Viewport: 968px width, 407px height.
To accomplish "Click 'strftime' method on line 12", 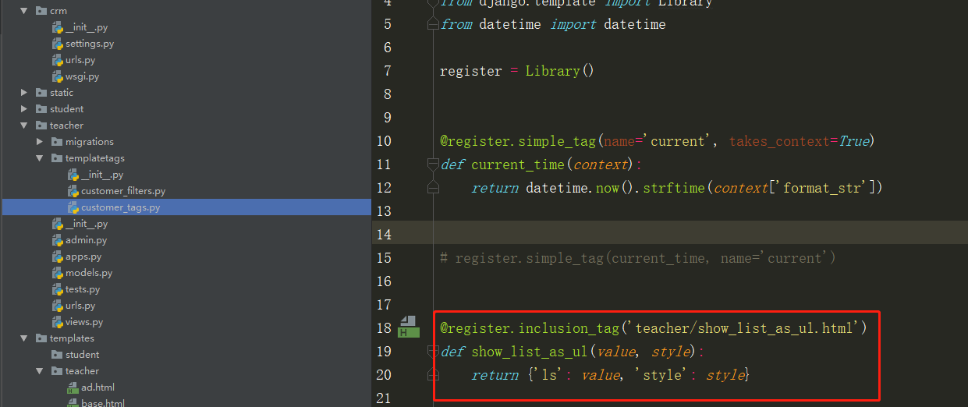I will pyautogui.click(x=674, y=188).
